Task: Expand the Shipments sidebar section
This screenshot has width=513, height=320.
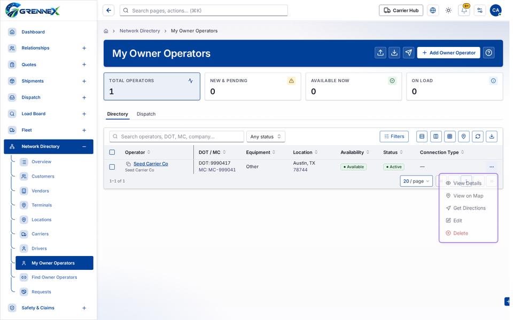Action: pyautogui.click(x=84, y=81)
